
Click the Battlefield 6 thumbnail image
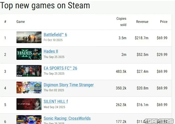point(29,37)
